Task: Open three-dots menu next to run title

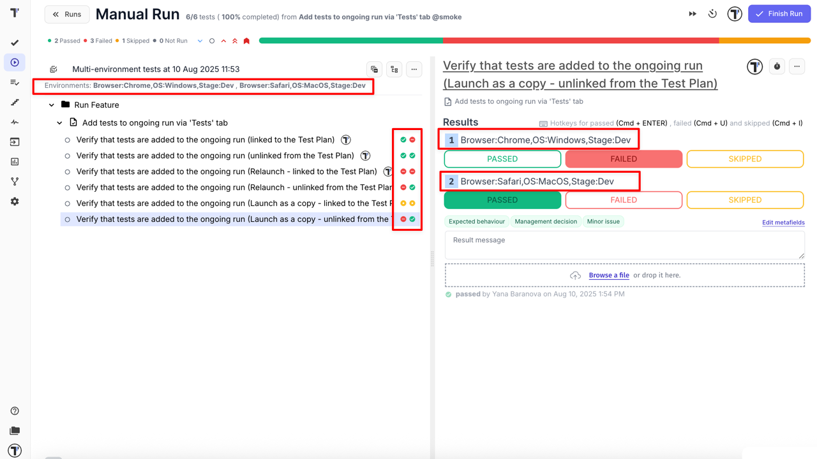Action: tap(414, 69)
